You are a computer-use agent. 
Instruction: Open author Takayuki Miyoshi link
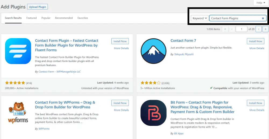point(184,54)
